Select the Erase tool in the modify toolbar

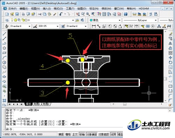coord(170,34)
